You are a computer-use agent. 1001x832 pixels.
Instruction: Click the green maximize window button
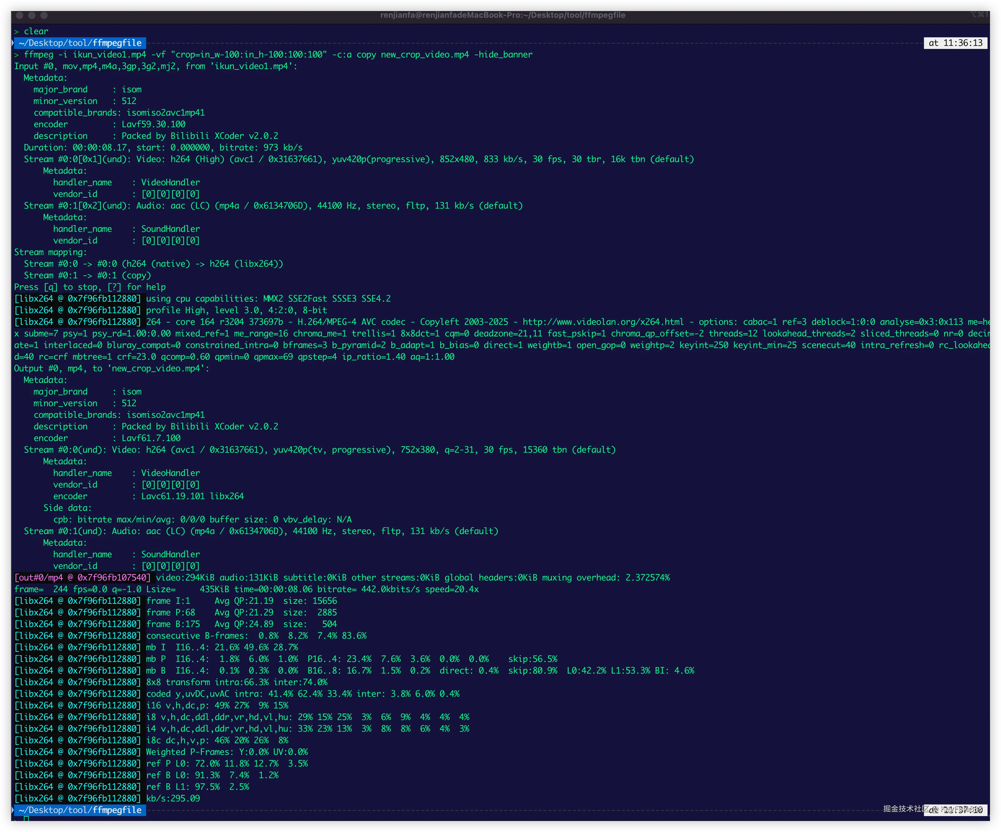(x=44, y=15)
